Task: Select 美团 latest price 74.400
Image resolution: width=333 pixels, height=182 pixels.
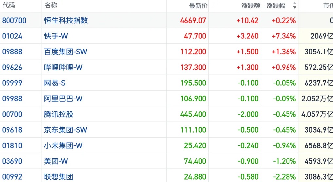Action: (x=195, y=161)
